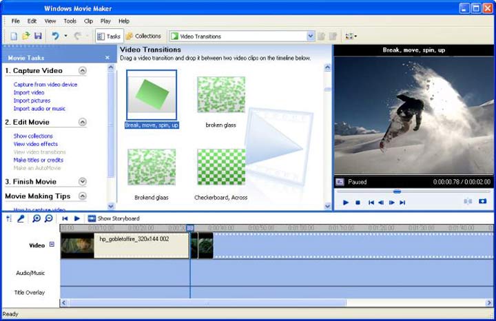The height and width of the screenshot is (321, 496).
Task: Click the Zoom Timeline Out icon
Action: 49,218
